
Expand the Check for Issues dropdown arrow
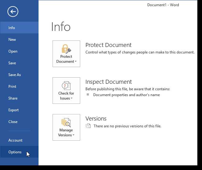pos(72,99)
